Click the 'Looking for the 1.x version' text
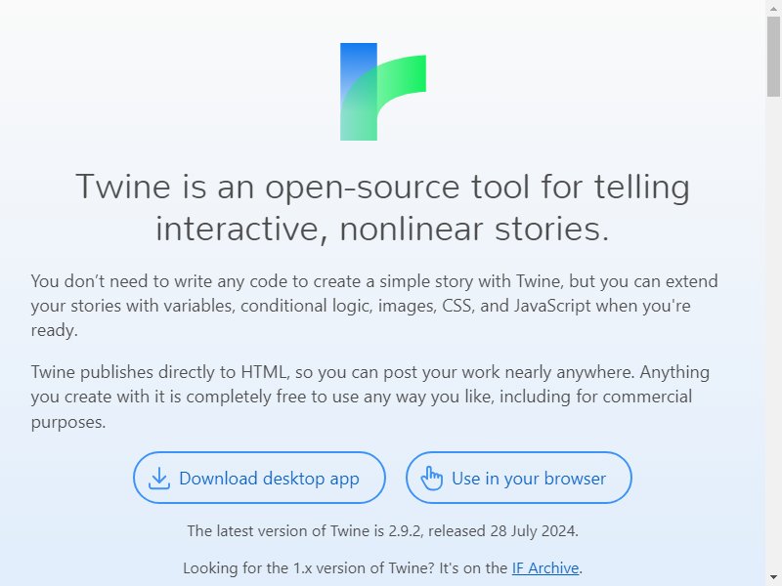This screenshot has width=782, height=586. [382, 568]
